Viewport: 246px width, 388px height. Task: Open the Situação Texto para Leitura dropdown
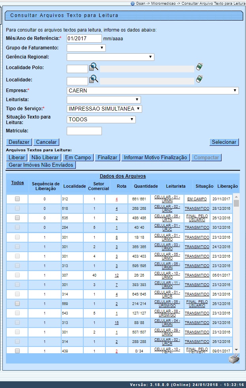101,119
